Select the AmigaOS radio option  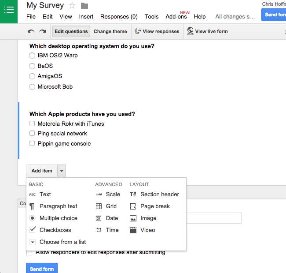point(32,76)
